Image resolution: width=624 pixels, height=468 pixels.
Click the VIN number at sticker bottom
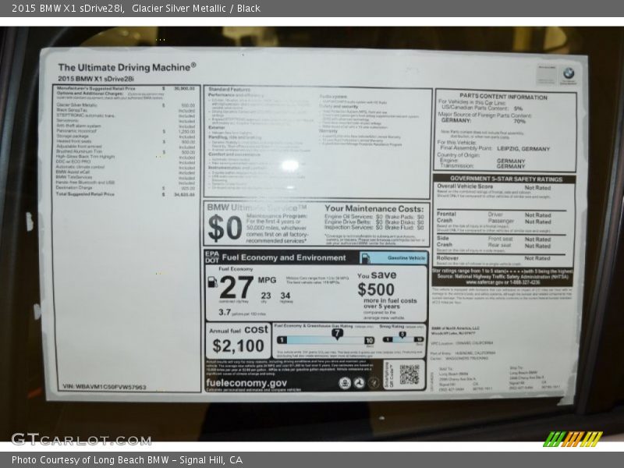coord(104,387)
